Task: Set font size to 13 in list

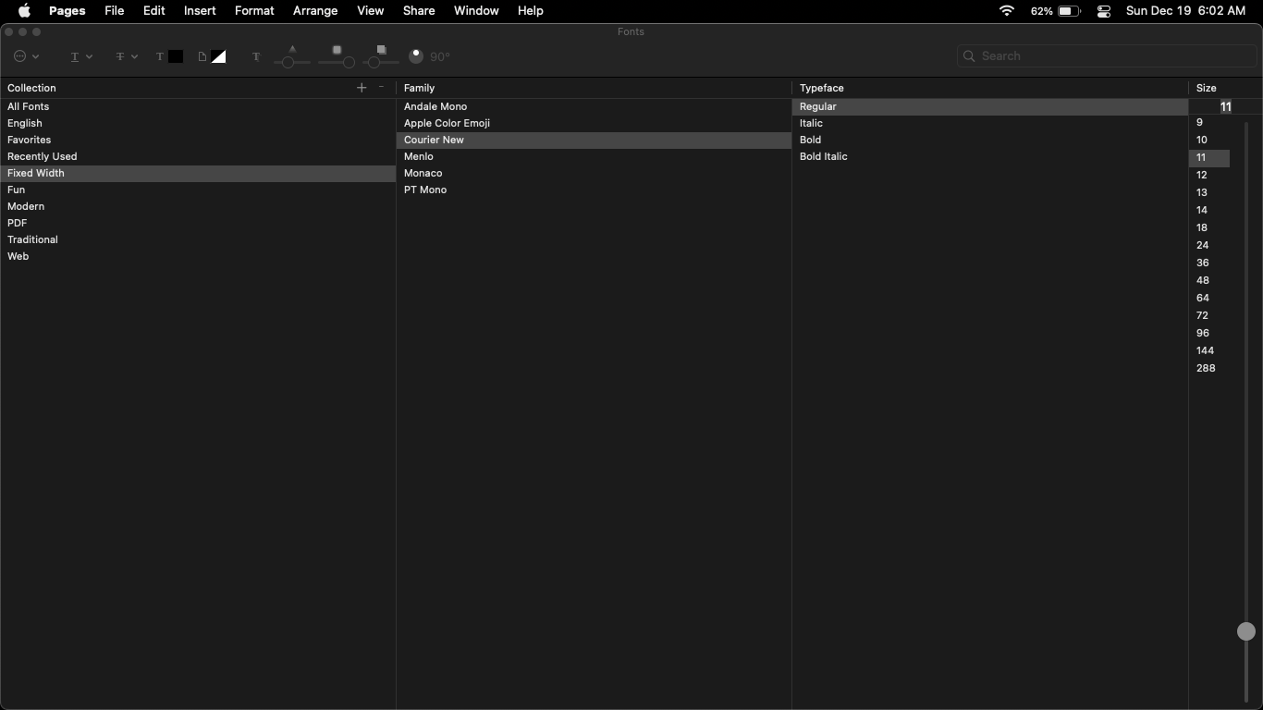Action: [x=1209, y=193]
